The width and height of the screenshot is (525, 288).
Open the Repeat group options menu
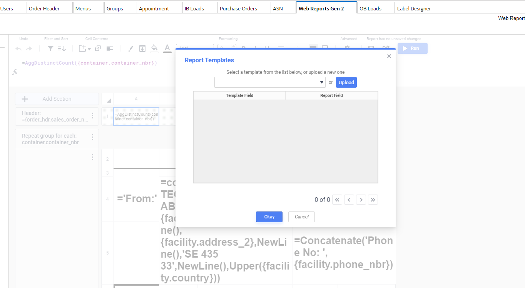click(x=92, y=137)
